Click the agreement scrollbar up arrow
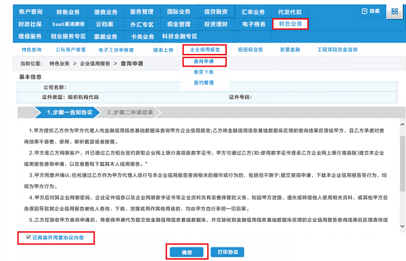406x261 pixels. pos(403,125)
